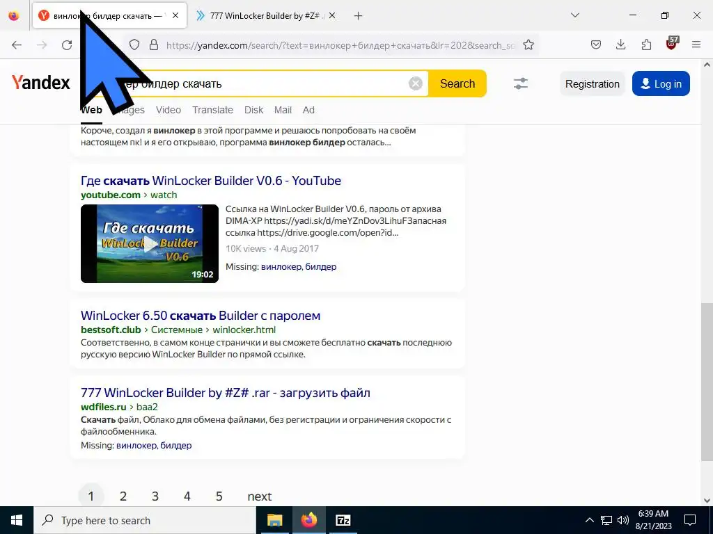The width and height of the screenshot is (713, 534).
Task: Clear the Yandex search field
Action: [415, 83]
